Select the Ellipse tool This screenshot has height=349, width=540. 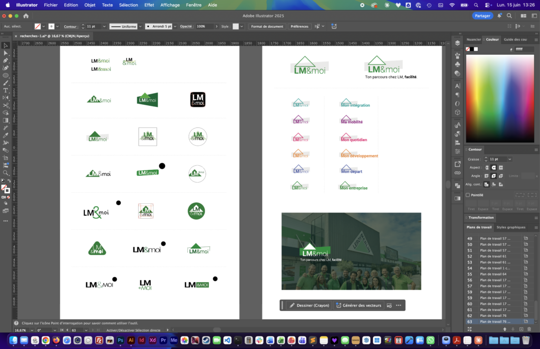pos(5,75)
